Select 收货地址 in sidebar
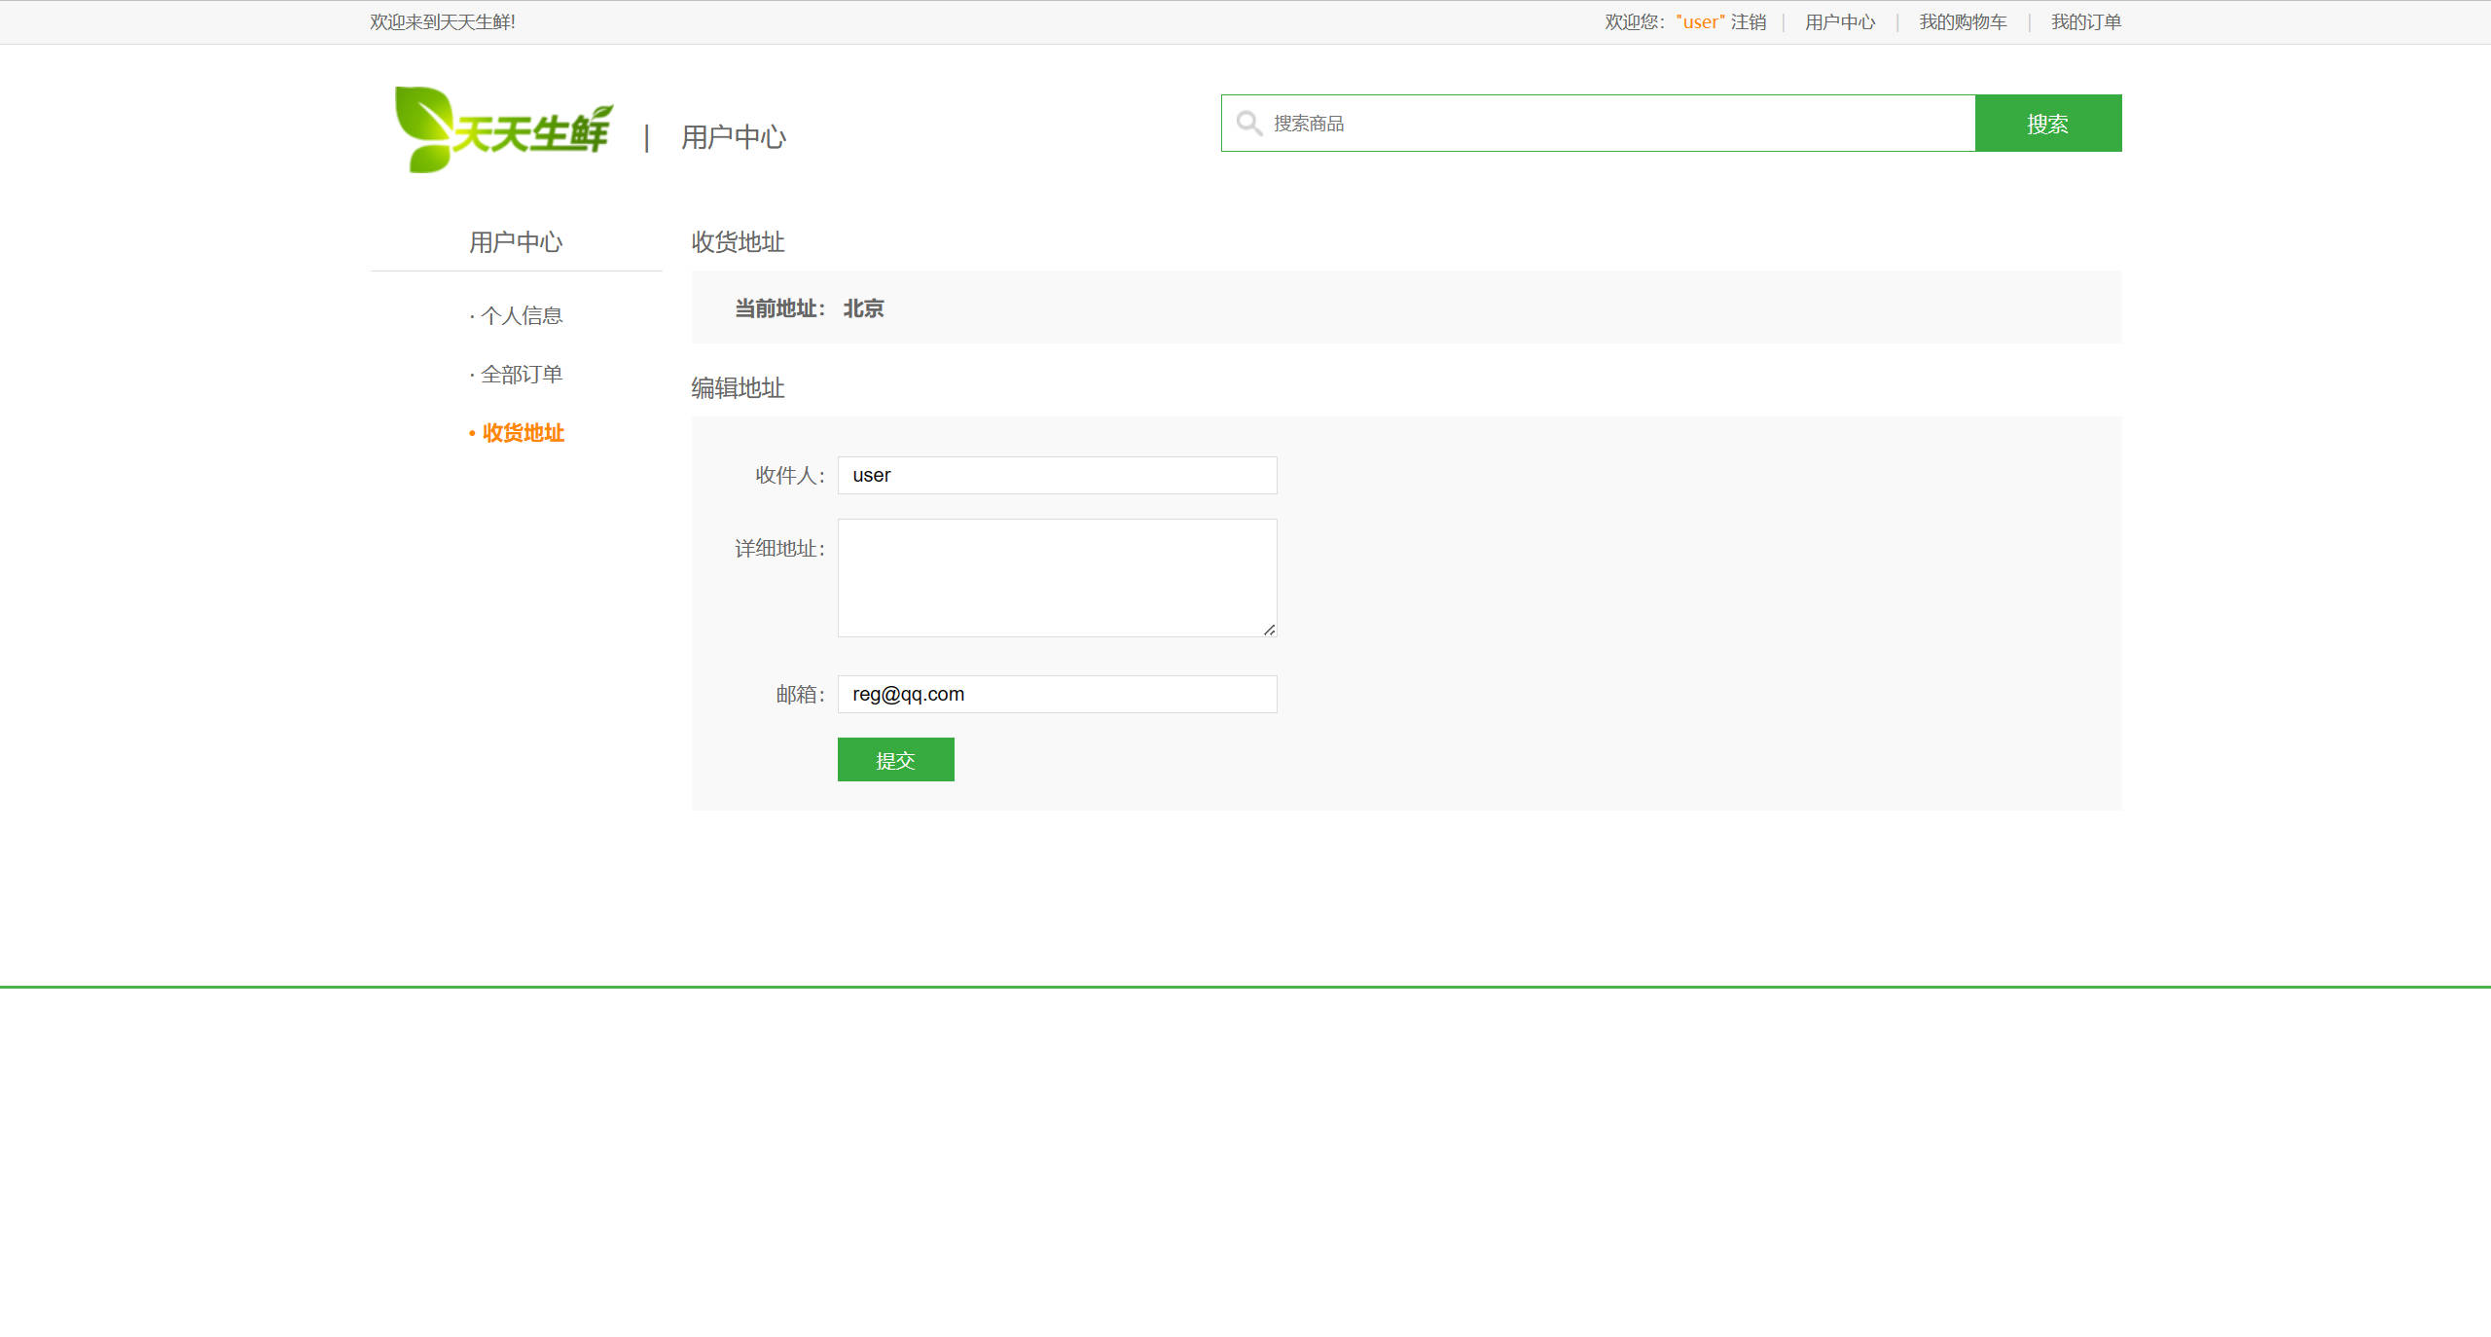Screen dimensions: 2491x1337 click(522, 433)
